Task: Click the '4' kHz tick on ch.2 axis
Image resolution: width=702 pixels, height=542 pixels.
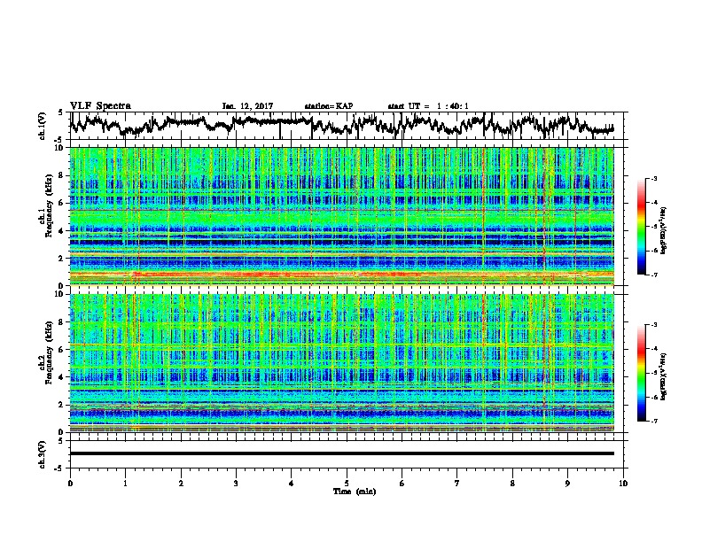Action: coord(62,377)
